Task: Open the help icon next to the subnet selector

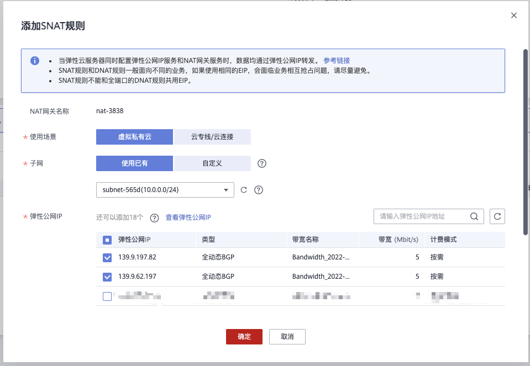Action: point(258,189)
